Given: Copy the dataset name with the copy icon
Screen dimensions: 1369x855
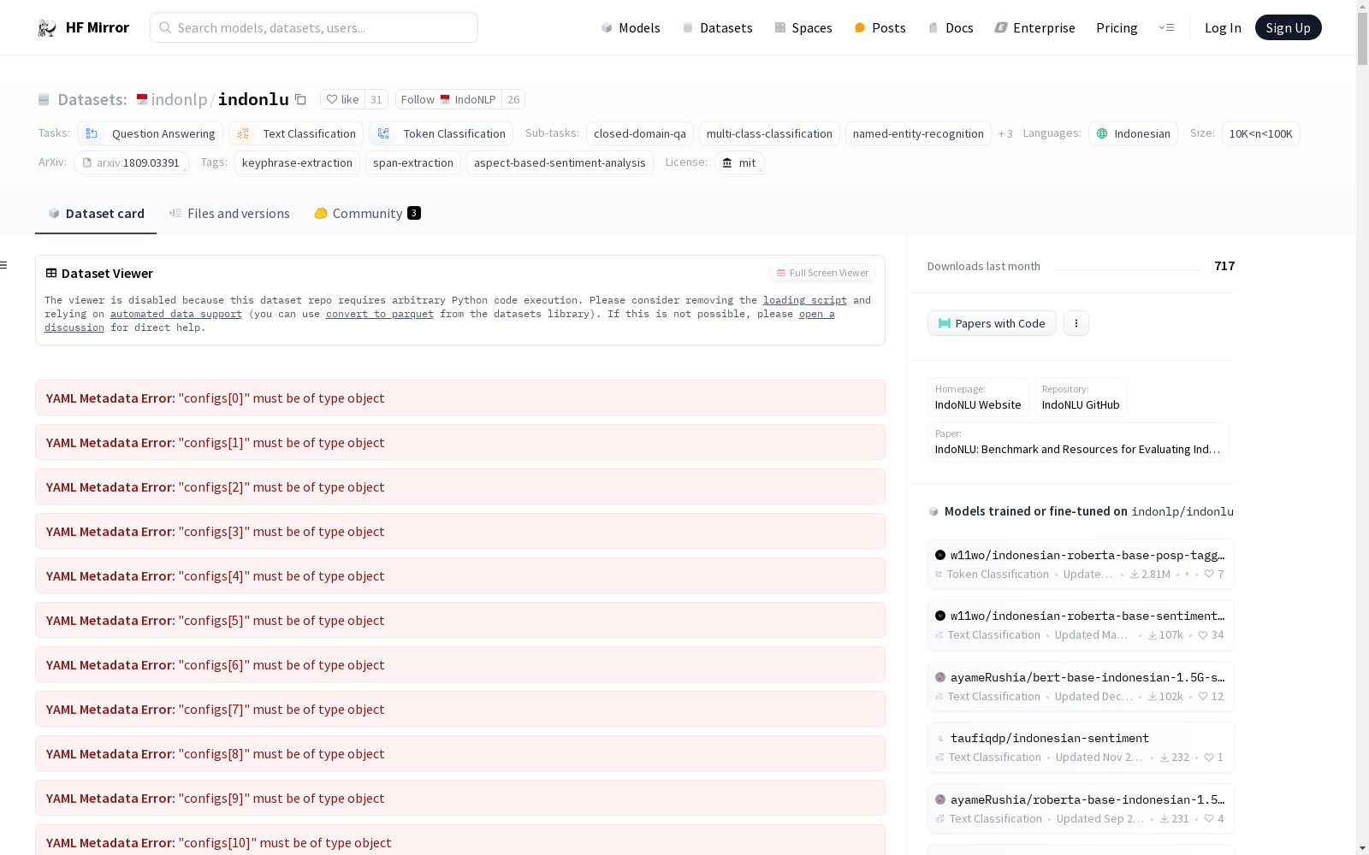Looking at the screenshot, I should pyautogui.click(x=300, y=99).
